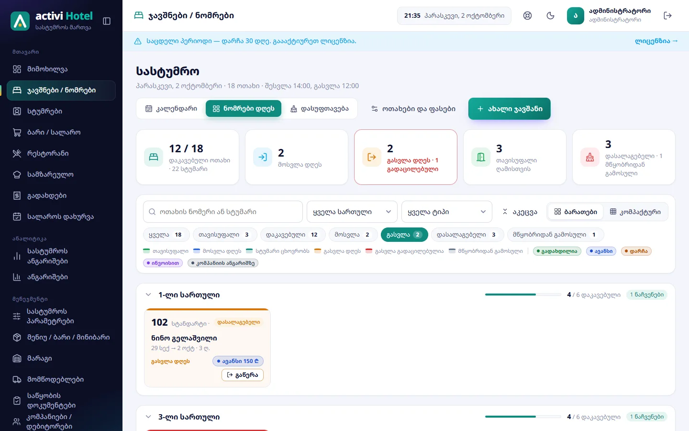Collapse 1-ლი სართული section

(x=148, y=295)
